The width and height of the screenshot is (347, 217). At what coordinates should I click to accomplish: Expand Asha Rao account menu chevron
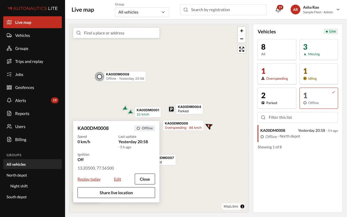[x=338, y=9]
